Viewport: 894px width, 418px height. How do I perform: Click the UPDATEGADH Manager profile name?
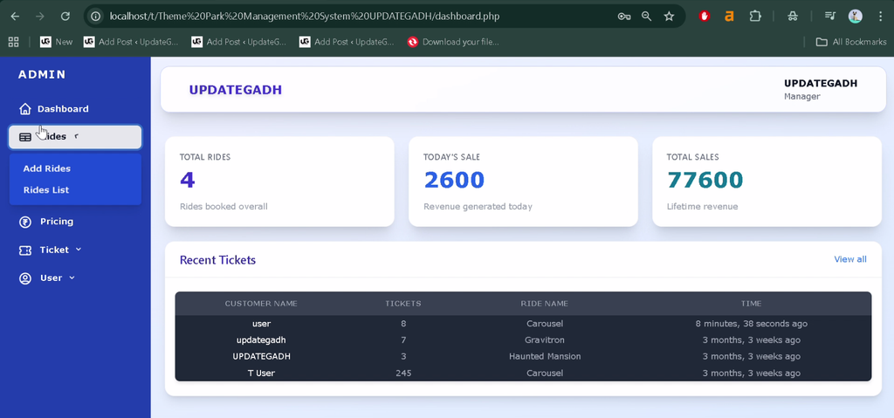(821, 84)
